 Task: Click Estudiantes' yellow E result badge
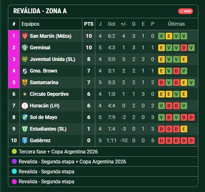[184, 129]
